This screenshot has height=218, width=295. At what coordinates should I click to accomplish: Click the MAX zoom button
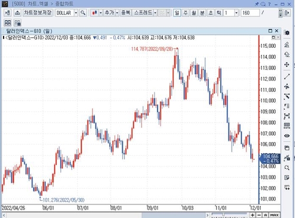(x=274, y=215)
